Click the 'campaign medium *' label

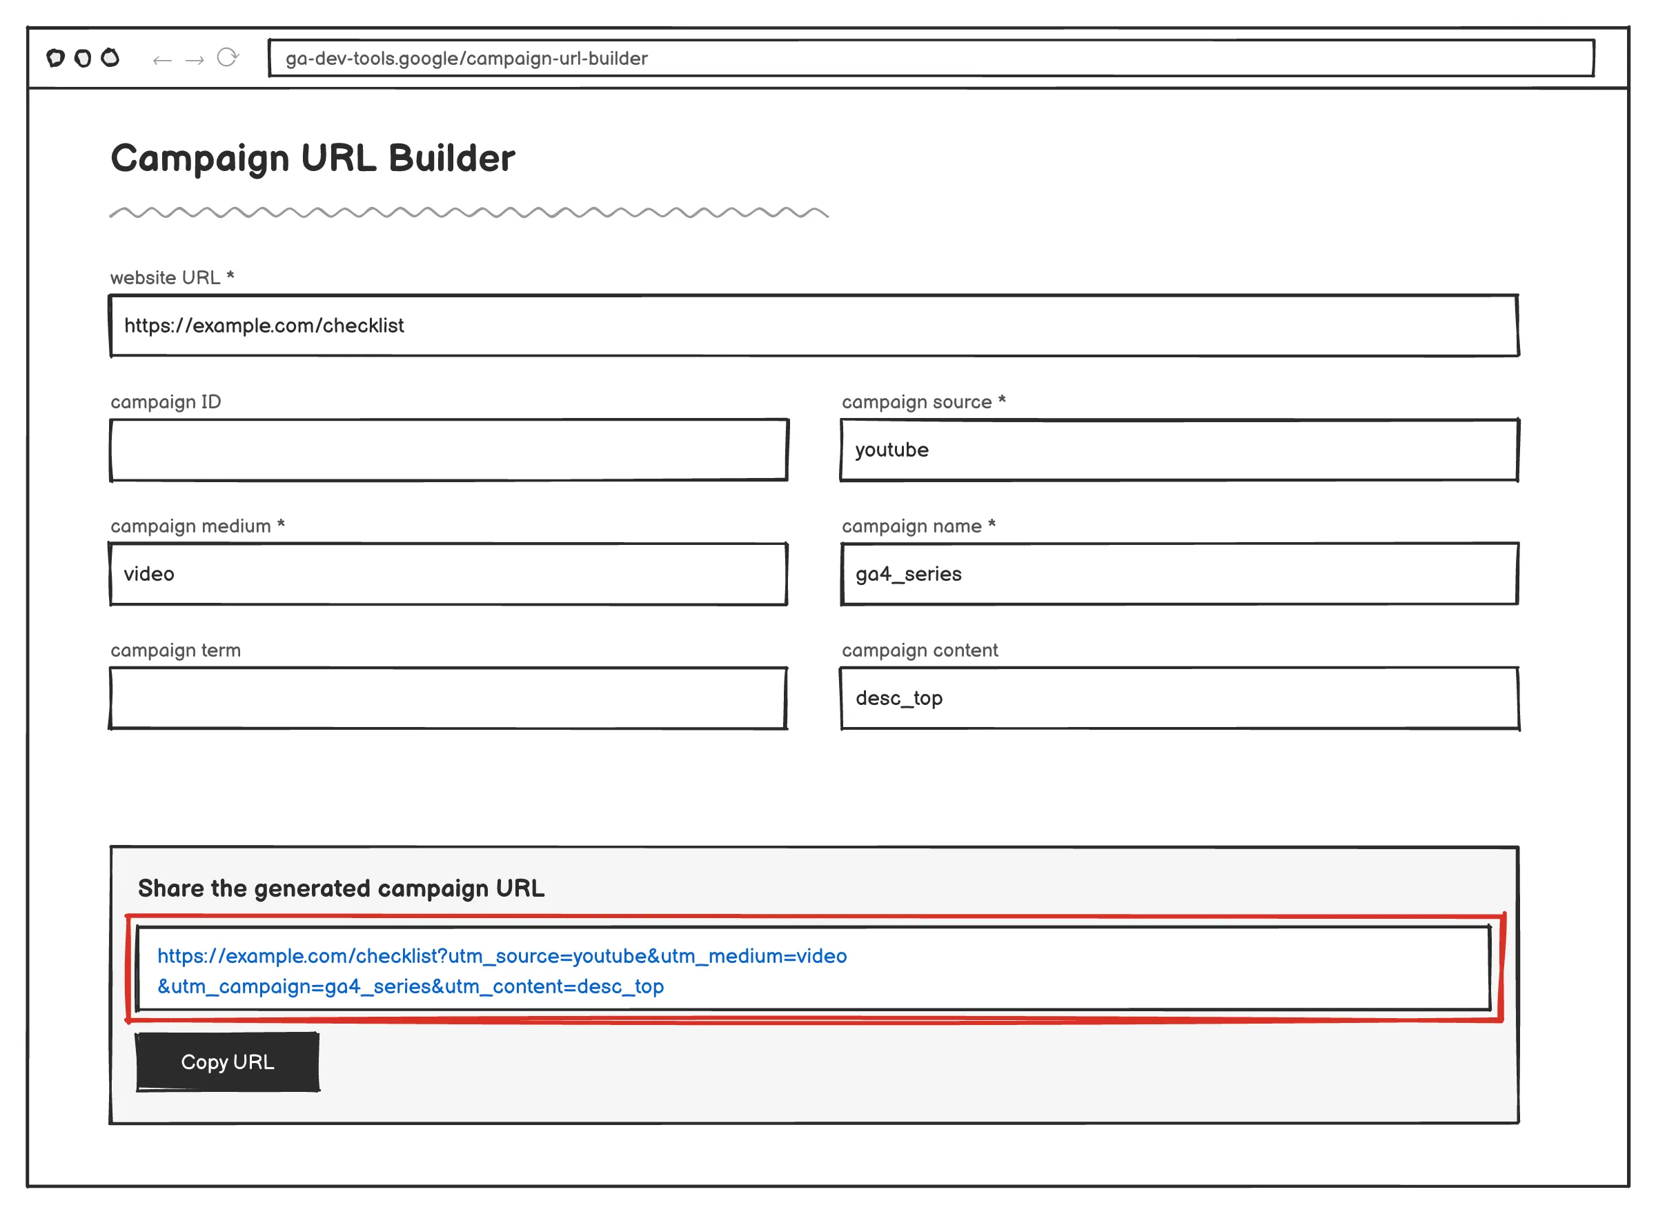(198, 526)
